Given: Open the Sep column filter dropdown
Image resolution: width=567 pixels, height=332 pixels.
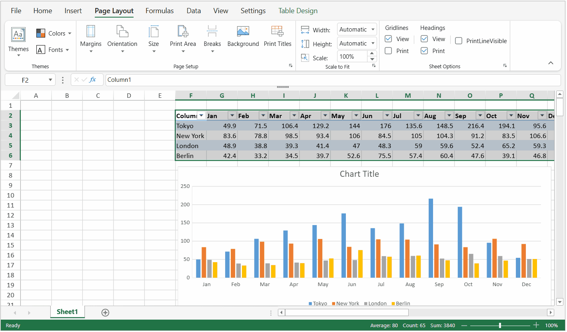Looking at the screenshot, I should pyautogui.click(x=480, y=116).
